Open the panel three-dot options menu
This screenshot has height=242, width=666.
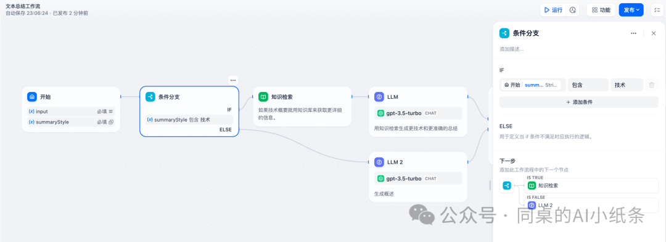point(633,33)
